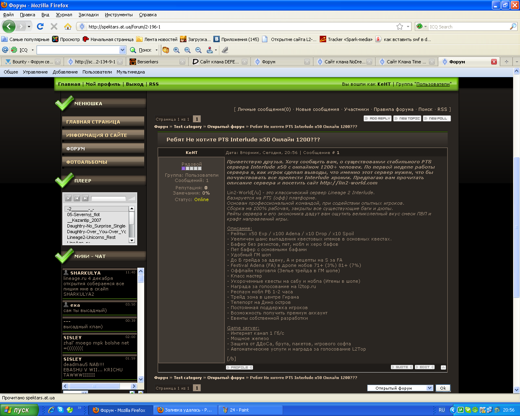
Task: Play the track in the player widget
Action: 69,198
